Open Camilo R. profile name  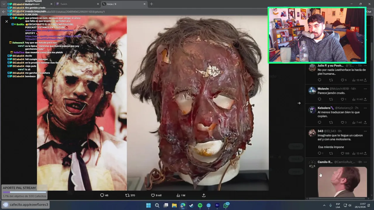(325, 162)
